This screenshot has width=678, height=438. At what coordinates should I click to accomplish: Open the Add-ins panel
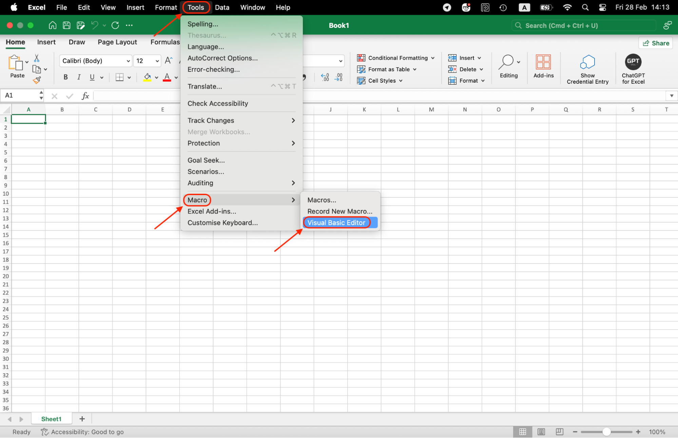543,66
